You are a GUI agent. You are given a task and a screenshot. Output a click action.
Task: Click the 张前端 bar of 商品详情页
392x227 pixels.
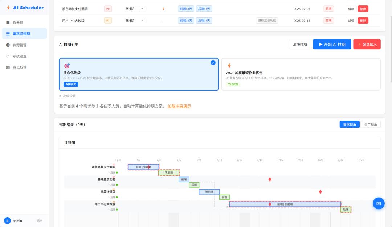point(209,192)
